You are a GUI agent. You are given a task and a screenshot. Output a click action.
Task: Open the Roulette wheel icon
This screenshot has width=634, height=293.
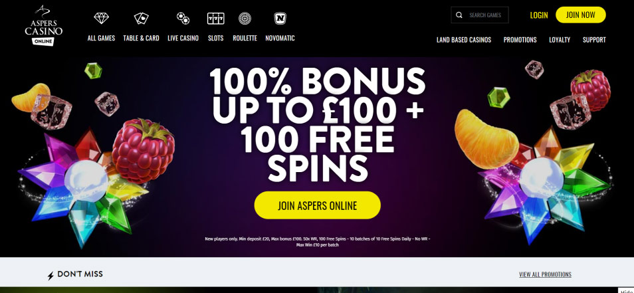pyautogui.click(x=245, y=18)
